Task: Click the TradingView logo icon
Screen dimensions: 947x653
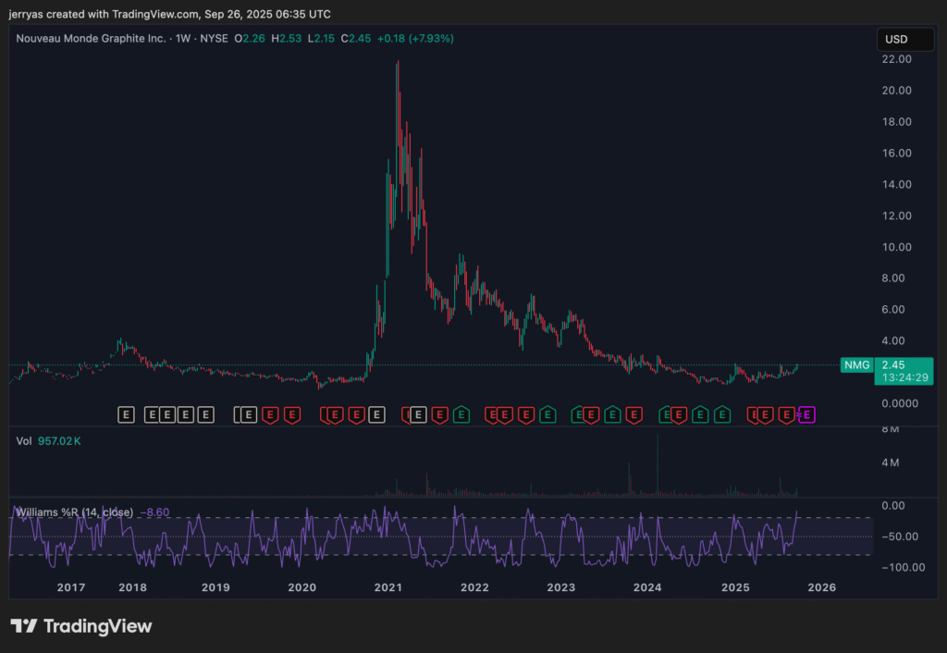Action: (x=24, y=626)
